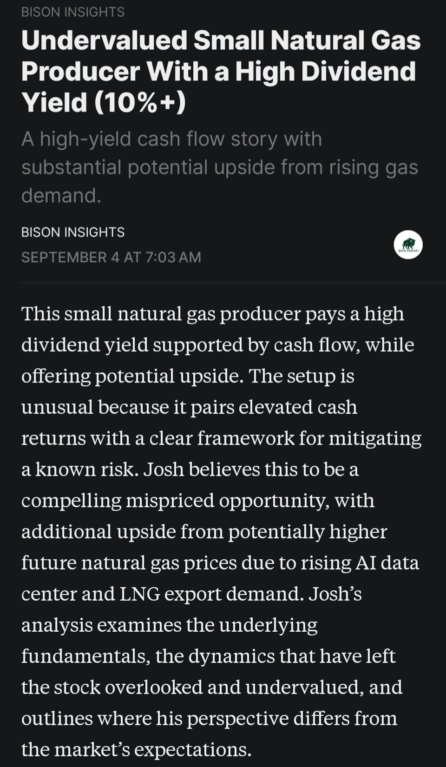Tap the article headline about Natural Gas Producer

point(221,71)
